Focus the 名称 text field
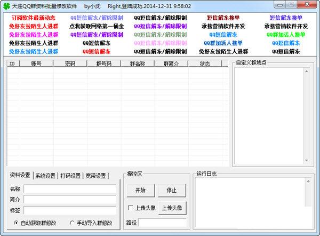Screen dimensions: 320x236 [x=69, y=188]
